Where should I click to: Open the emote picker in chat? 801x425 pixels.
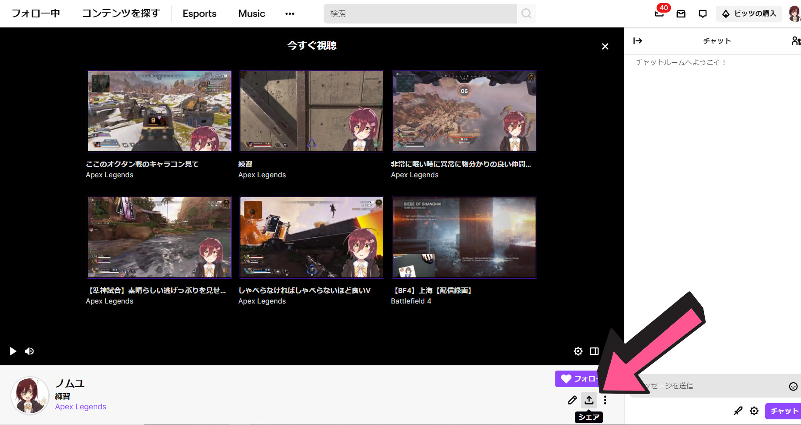[x=792, y=386]
